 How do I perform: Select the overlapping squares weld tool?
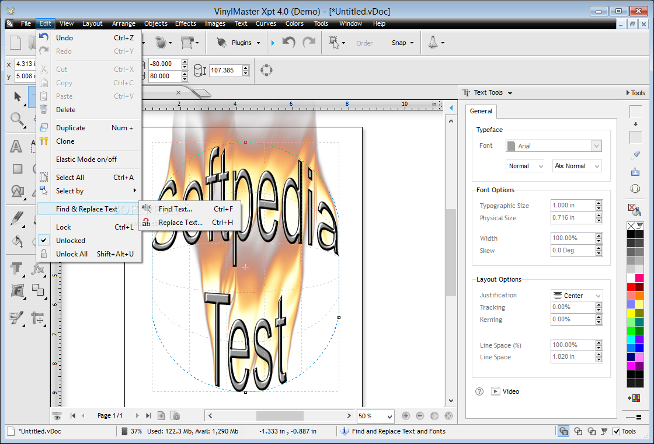[x=38, y=290]
